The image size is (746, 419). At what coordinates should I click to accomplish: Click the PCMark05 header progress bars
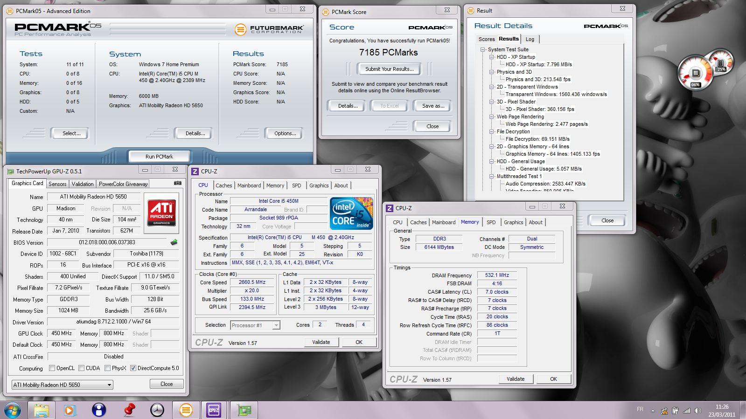click(168, 29)
